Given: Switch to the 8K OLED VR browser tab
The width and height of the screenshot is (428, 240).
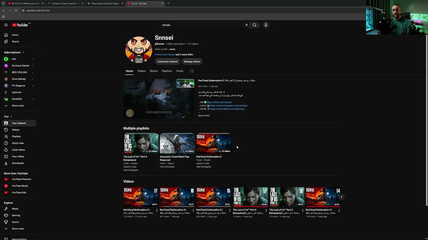Looking at the screenshot, I should tap(25, 3).
